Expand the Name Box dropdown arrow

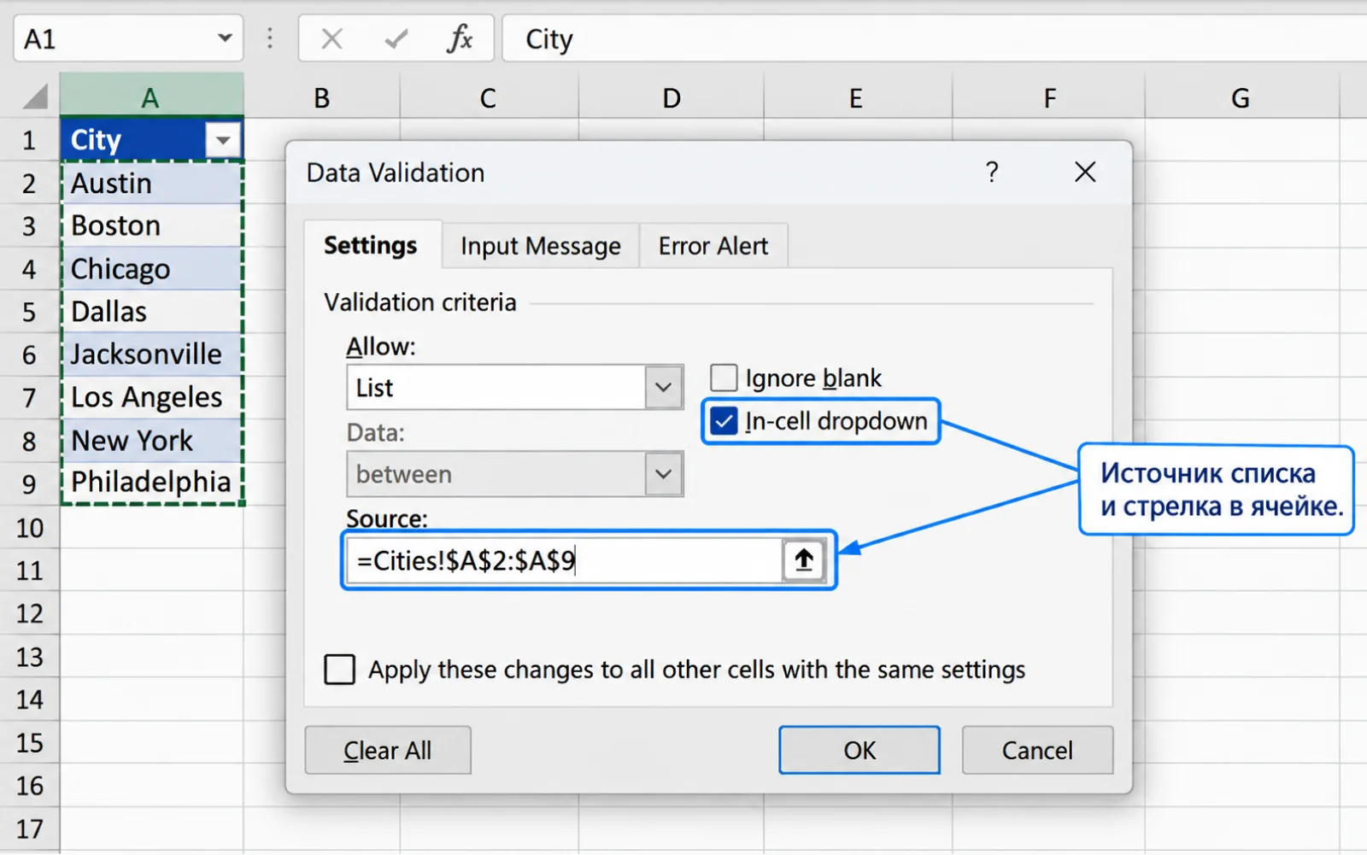coord(224,38)
